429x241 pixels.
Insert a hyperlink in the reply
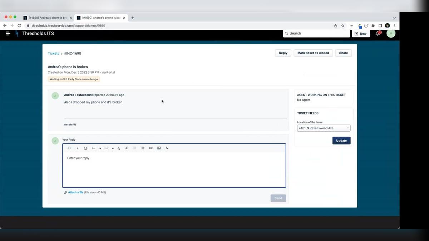coord(151,148)
